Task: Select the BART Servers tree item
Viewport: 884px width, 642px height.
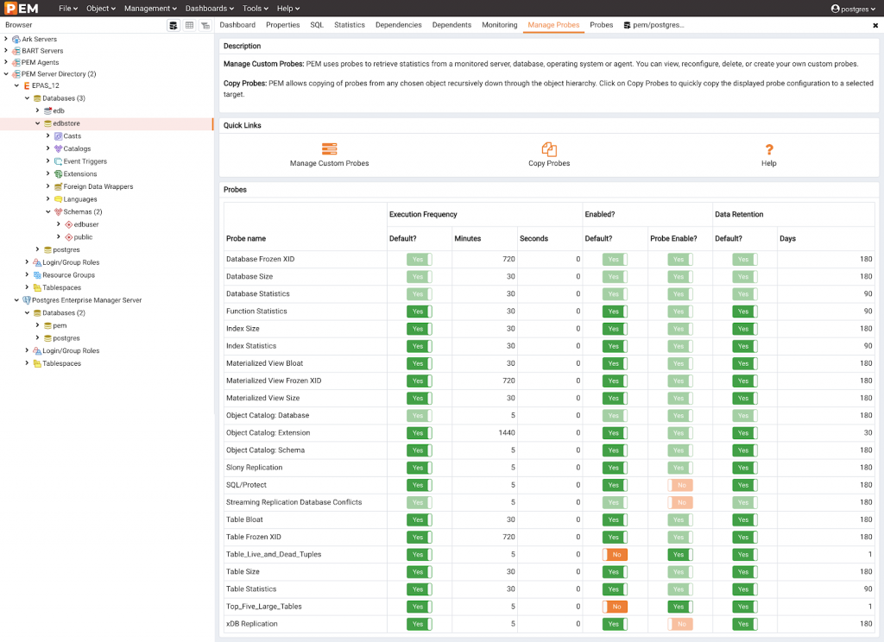Action: tap(42, 51)
